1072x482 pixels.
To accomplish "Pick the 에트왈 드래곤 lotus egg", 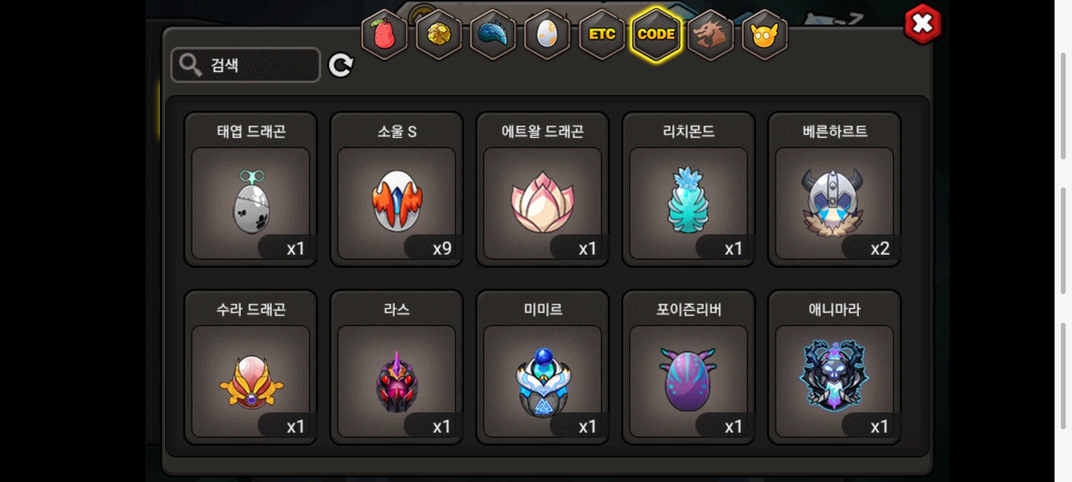I will (x=543, y=189).
